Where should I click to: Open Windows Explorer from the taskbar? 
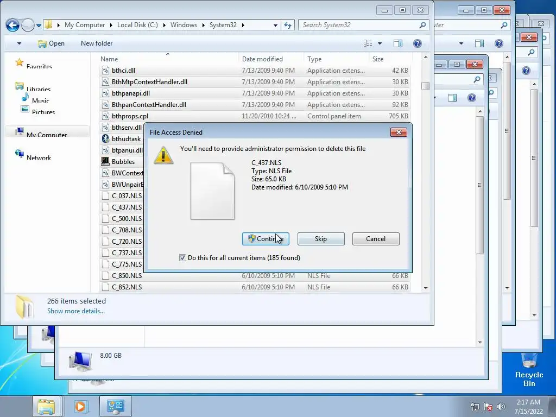(x=47, y=406)
